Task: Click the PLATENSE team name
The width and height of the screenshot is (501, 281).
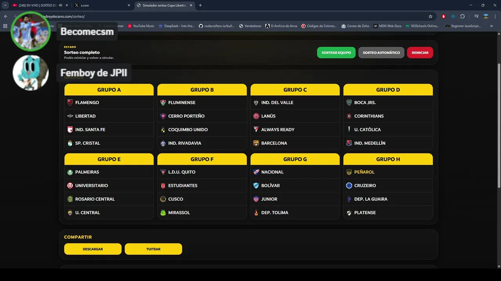Action: pyautogui.click(x=365, y=213)
